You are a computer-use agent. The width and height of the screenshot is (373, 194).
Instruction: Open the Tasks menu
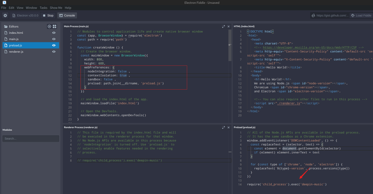(x=44, y=8)
